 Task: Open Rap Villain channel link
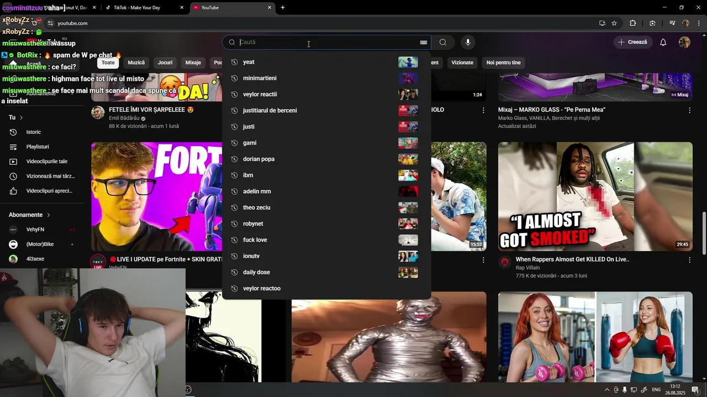(x=527, y=268)
